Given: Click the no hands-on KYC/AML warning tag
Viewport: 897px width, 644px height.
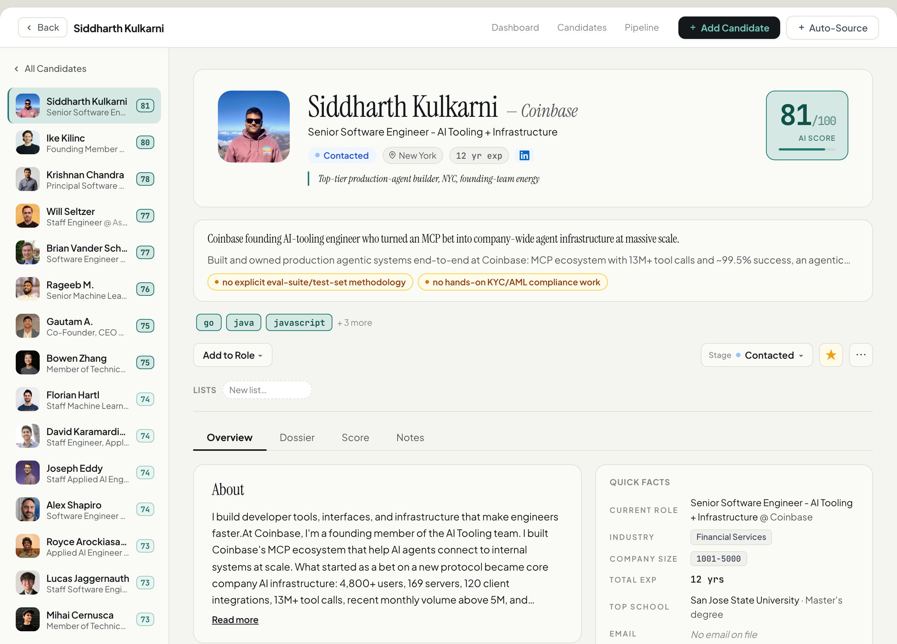Looking at the screenshot, I should pyautogui.click(x=513, y=282).
